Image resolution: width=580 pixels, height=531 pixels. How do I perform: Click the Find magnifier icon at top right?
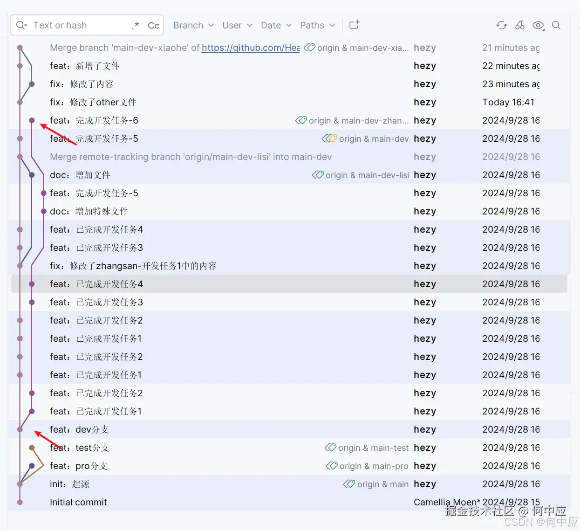pos(556,25)
